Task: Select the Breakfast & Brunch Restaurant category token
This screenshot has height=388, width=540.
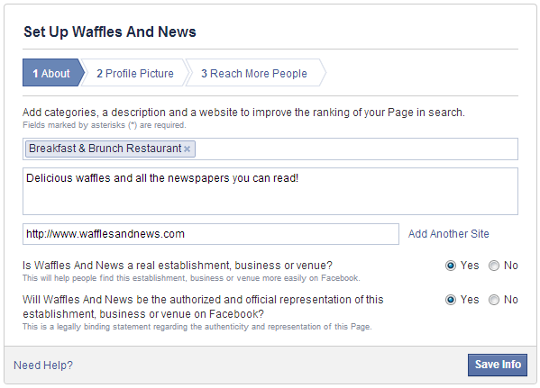Action: [x=105, y=149]
